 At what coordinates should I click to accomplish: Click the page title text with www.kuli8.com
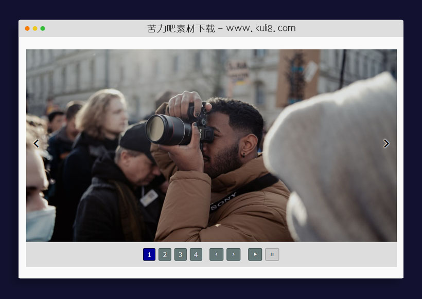click(x=221, y=28)
